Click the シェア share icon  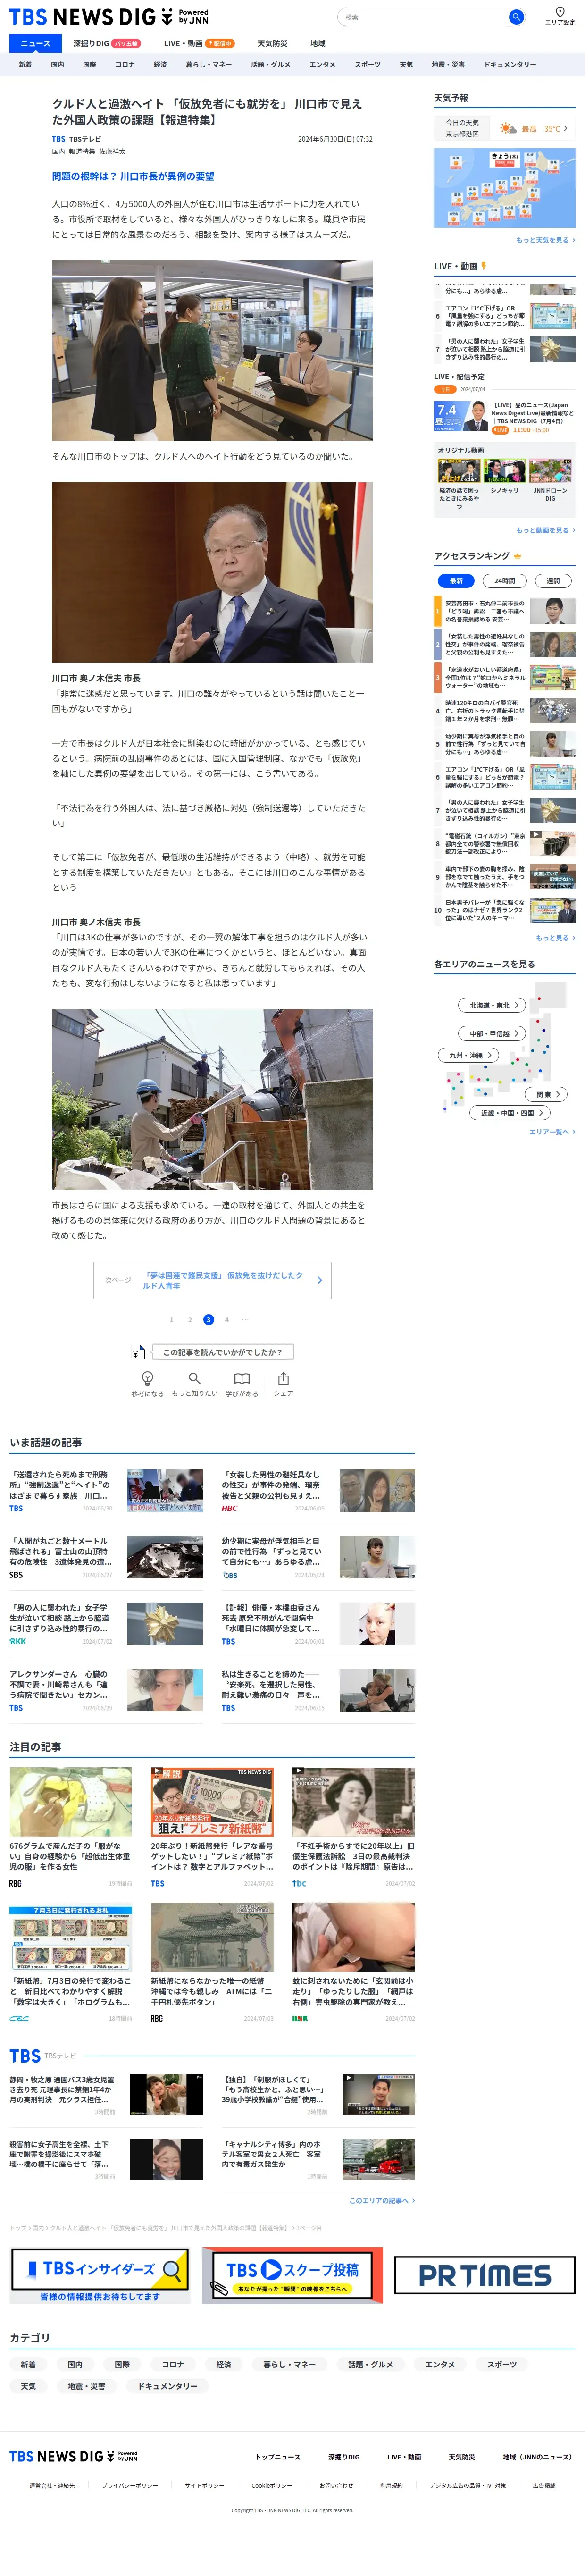click(x=284, y=1379)
